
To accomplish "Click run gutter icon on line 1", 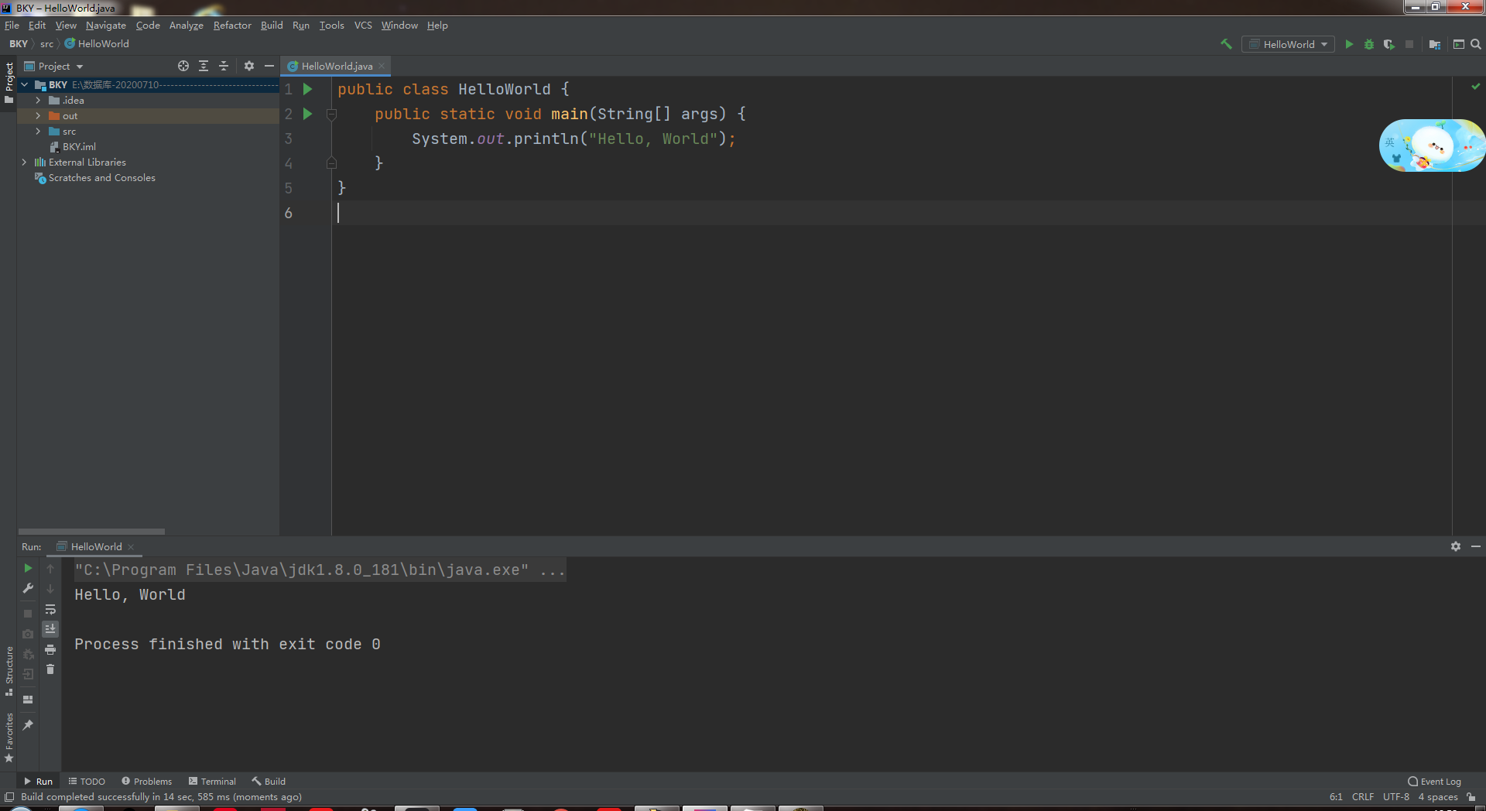I will click(x=307, y=89).
